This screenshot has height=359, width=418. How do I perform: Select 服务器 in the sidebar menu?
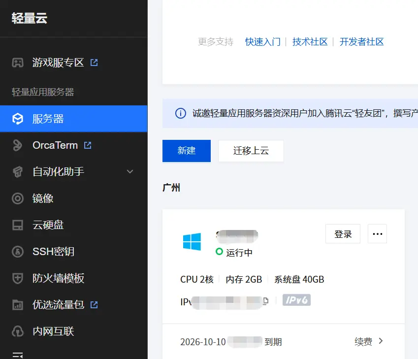pos(48,119)
